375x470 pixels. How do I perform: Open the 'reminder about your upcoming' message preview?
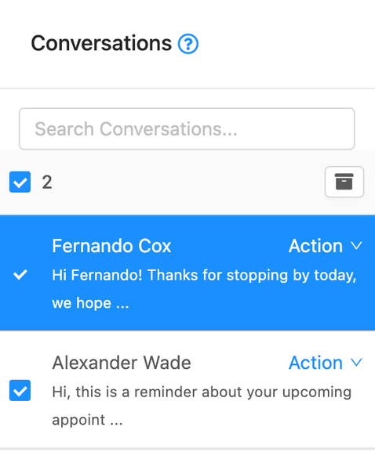point(202,392)
